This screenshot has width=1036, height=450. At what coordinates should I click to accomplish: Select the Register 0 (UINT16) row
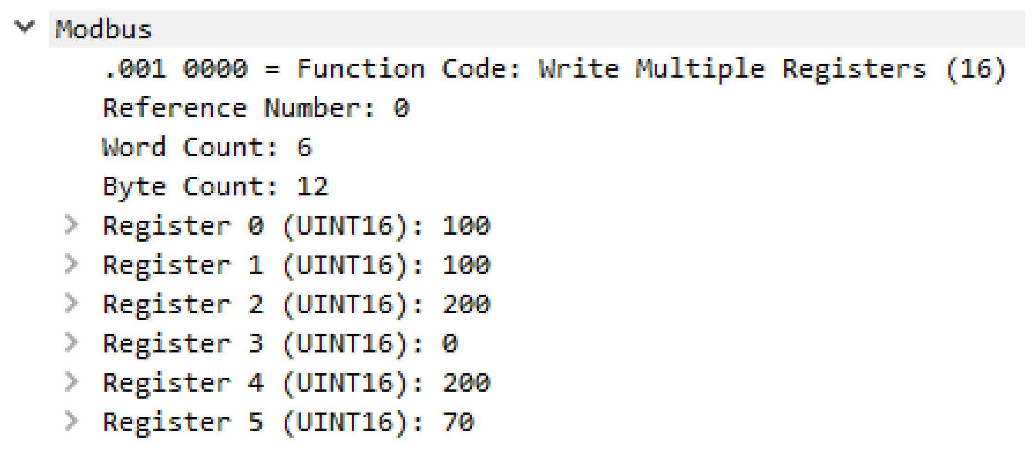click(296, 226)
